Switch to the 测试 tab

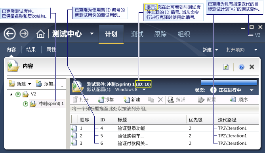tap(137, 34)
